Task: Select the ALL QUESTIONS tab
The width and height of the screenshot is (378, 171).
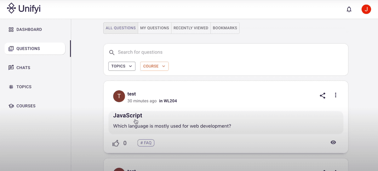Action: (121, 28)
